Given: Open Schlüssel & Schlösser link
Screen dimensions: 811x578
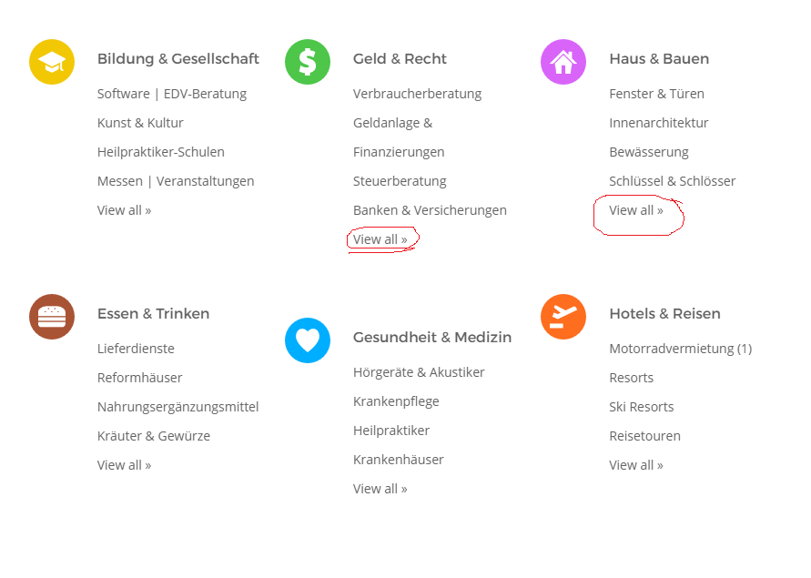Looking at the screenshot, I should (673, 181).
